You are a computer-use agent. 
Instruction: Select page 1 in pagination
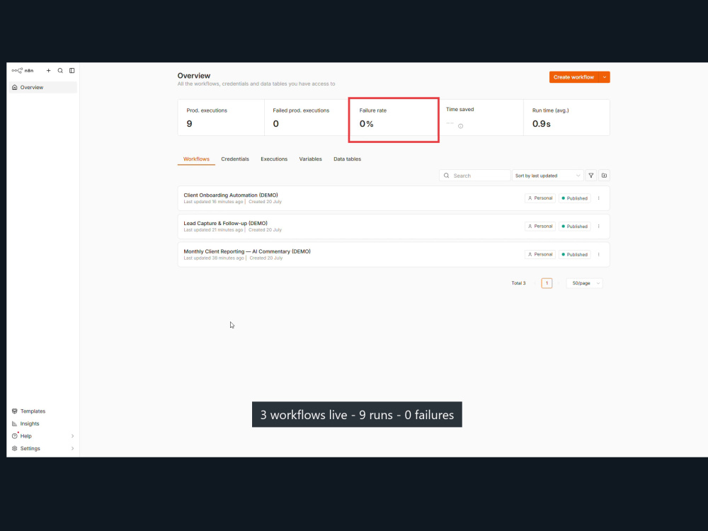click(x=547, y=283)
